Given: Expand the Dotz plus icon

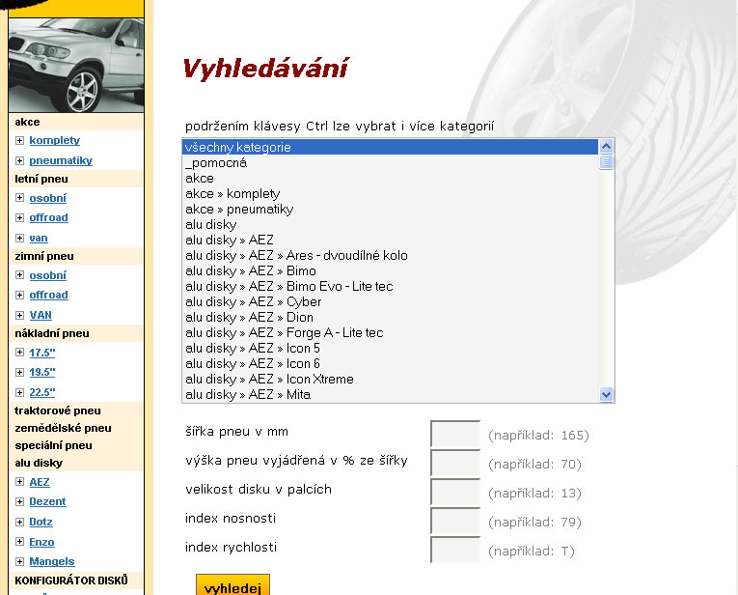Looking at the screenshot, I should [x=19, y=522].
